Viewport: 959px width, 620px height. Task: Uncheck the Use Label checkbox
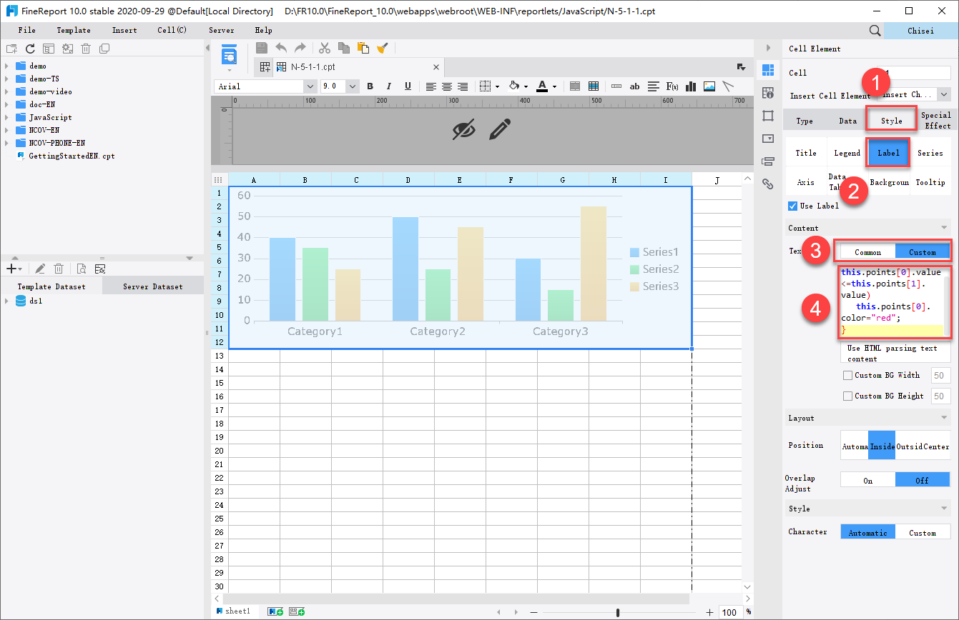click(792, 206)
